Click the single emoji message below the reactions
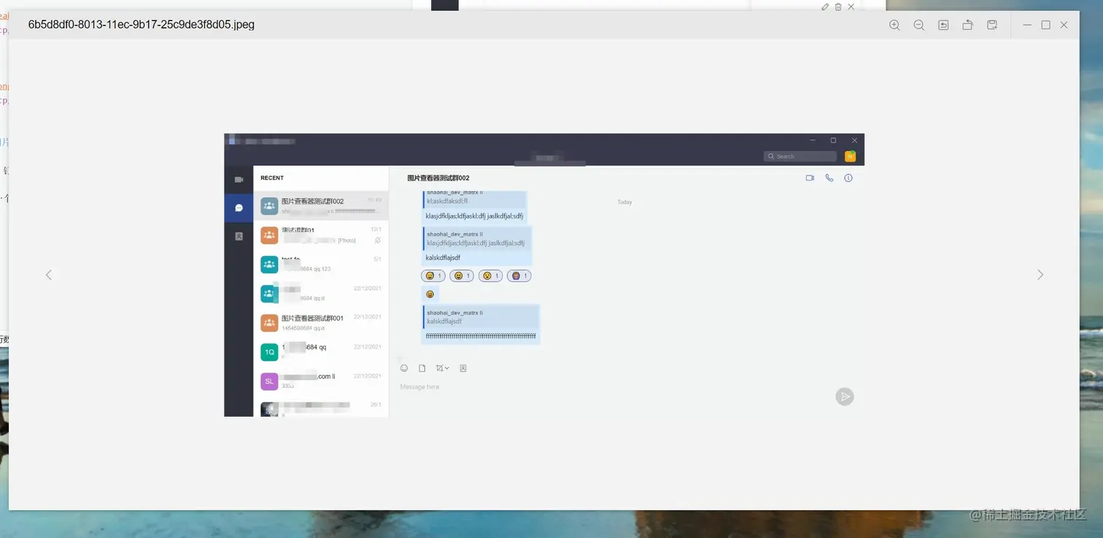The height and width of the screenshot is (538, 1103). 430,294
